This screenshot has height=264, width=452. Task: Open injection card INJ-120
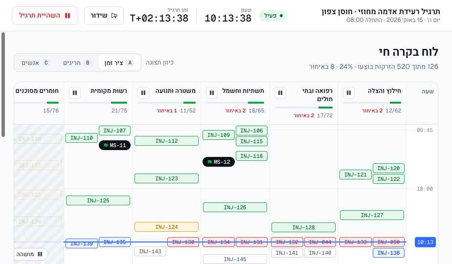point(388,168)
